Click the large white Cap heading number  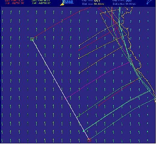[x=97, y=1]
